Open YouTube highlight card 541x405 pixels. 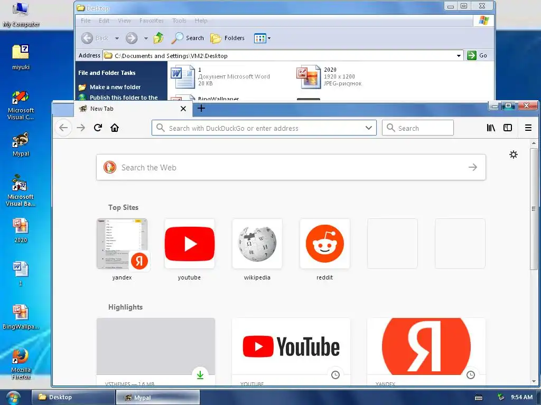(291, 351)
